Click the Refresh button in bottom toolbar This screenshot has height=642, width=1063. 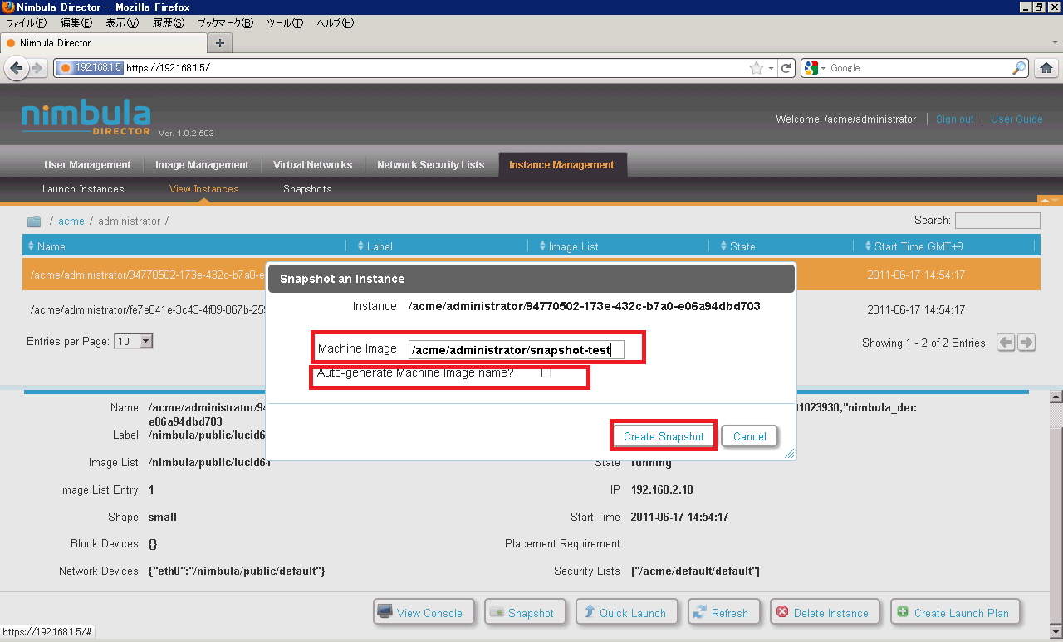pos(724,613)
